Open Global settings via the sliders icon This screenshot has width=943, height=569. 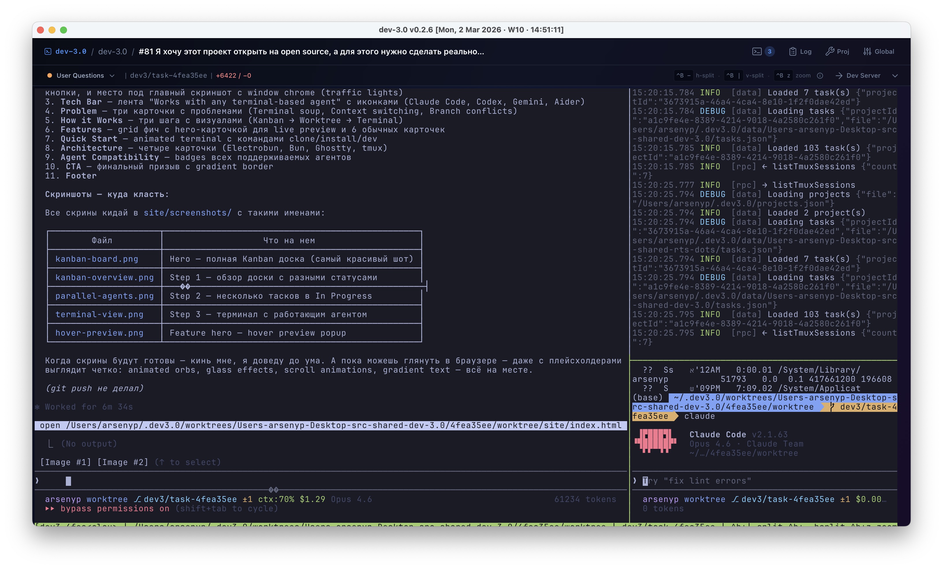(x=878, y=51)
